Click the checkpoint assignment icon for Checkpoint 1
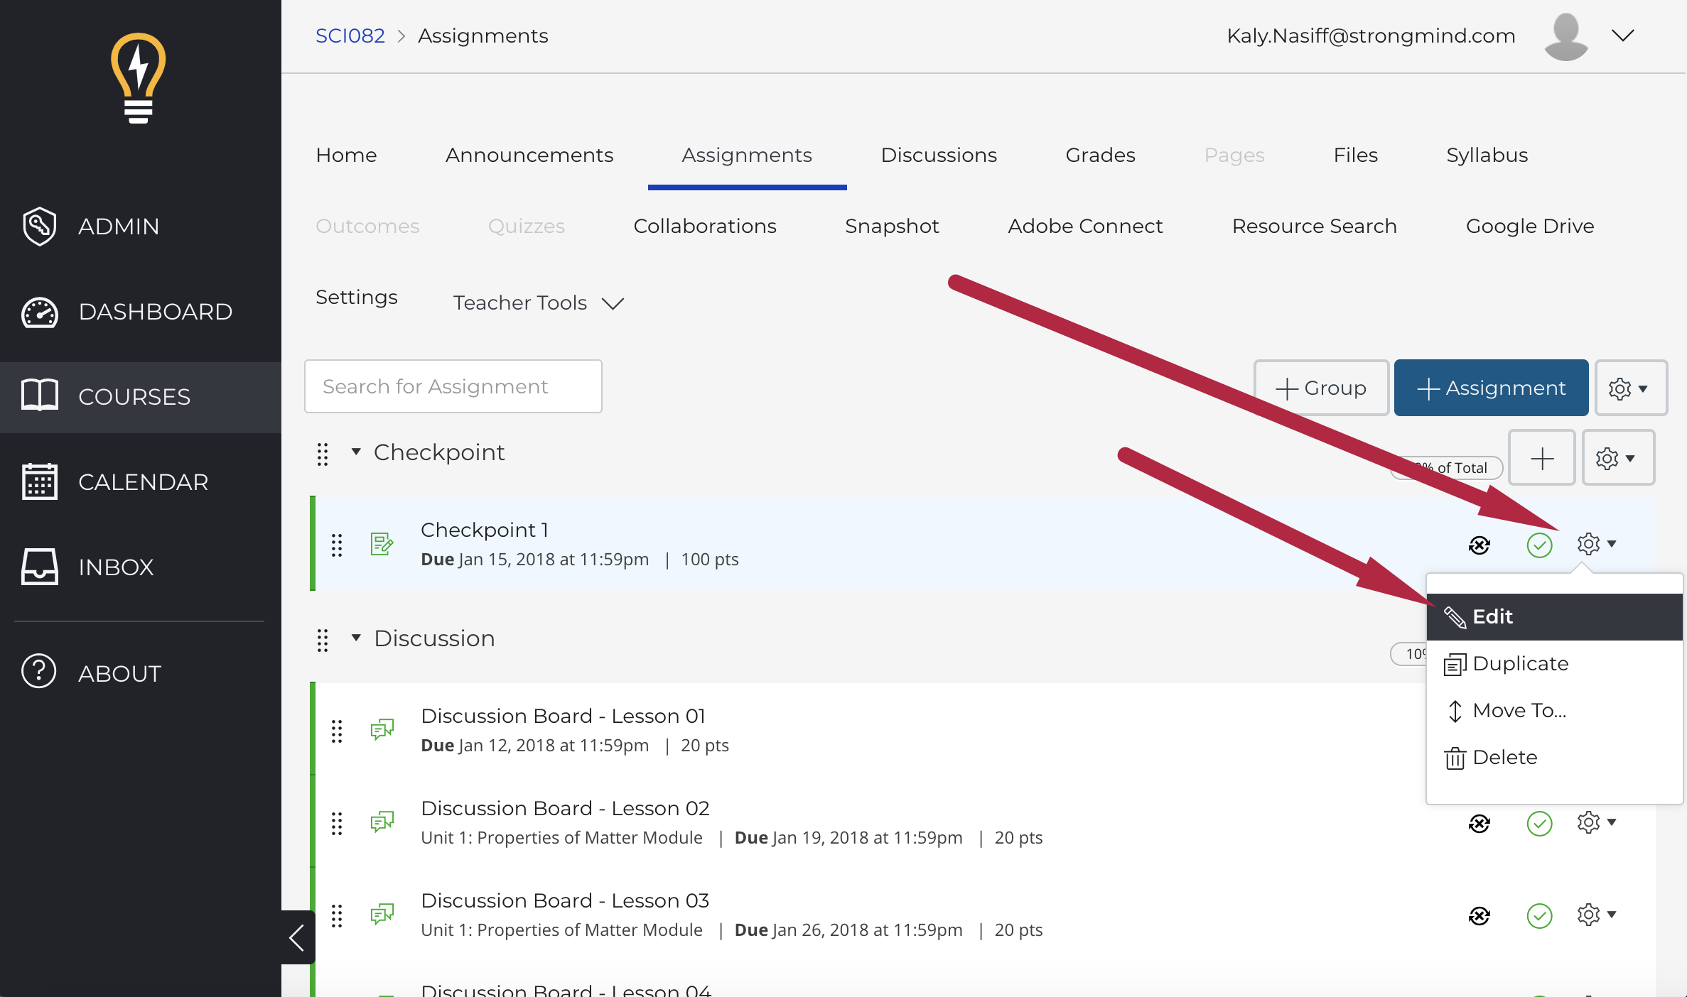This screenshot has height=997, width=1687. (382, 544)
